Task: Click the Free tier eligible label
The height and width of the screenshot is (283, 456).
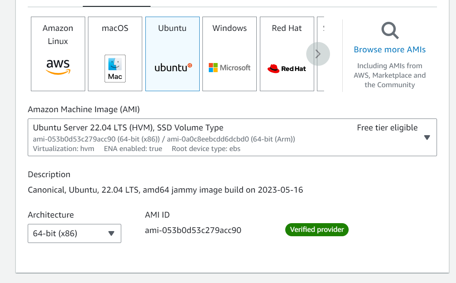Action: [387, 128]
